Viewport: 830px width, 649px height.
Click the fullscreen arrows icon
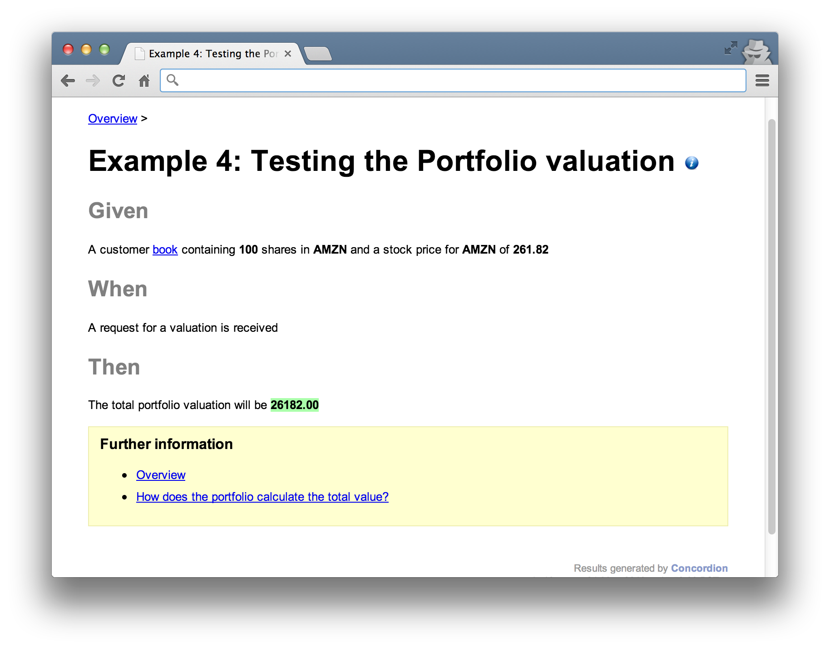pyautogui.click(x=730, y=48)
